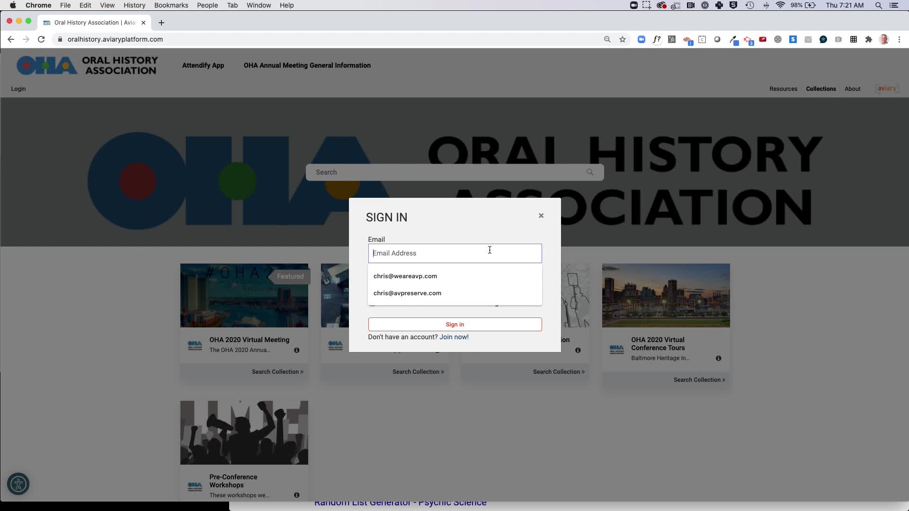Select chris@avpreserve.com autofill suggestion
The height and width of the screenshot is (511, 909).
(x=455, y=293)
